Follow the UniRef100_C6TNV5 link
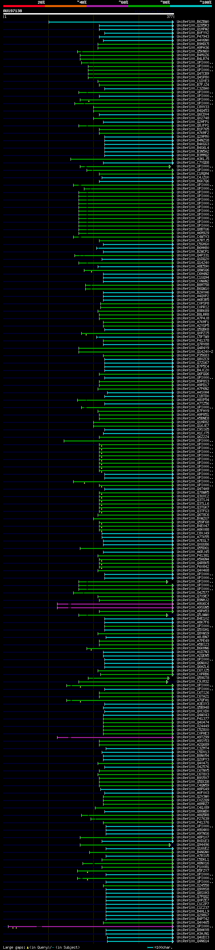 point(193,770)
